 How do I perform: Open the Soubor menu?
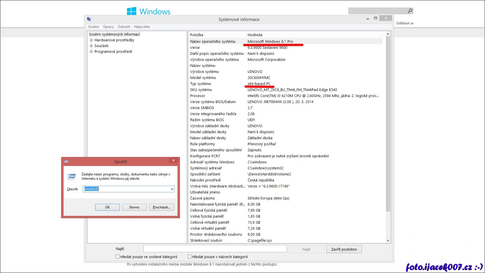point(94,27)
